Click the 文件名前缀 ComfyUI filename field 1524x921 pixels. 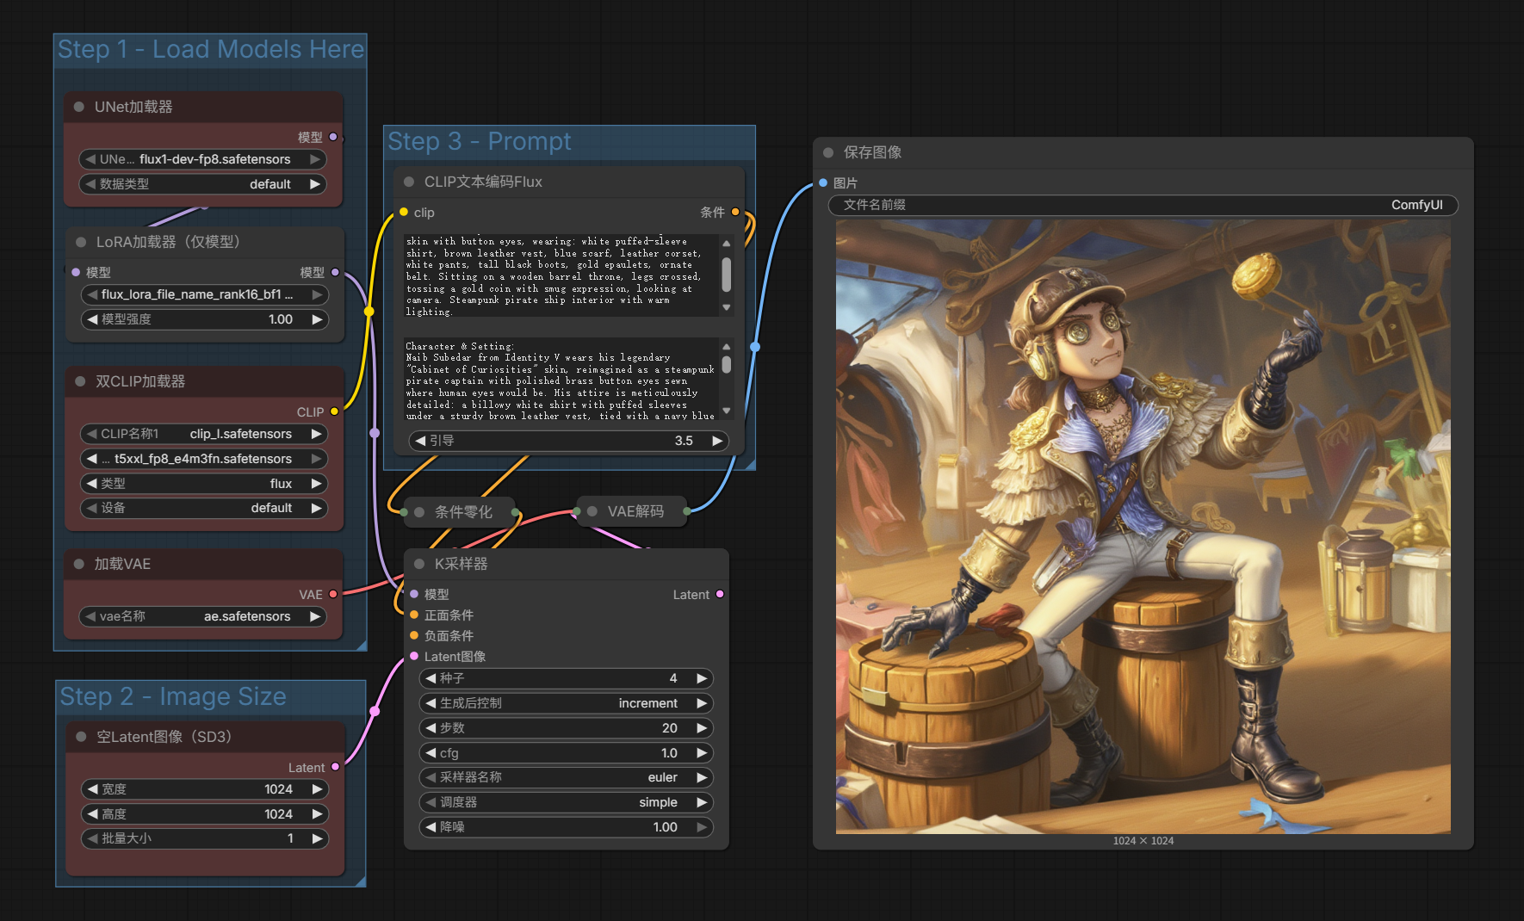click(x=1143, y=205)
